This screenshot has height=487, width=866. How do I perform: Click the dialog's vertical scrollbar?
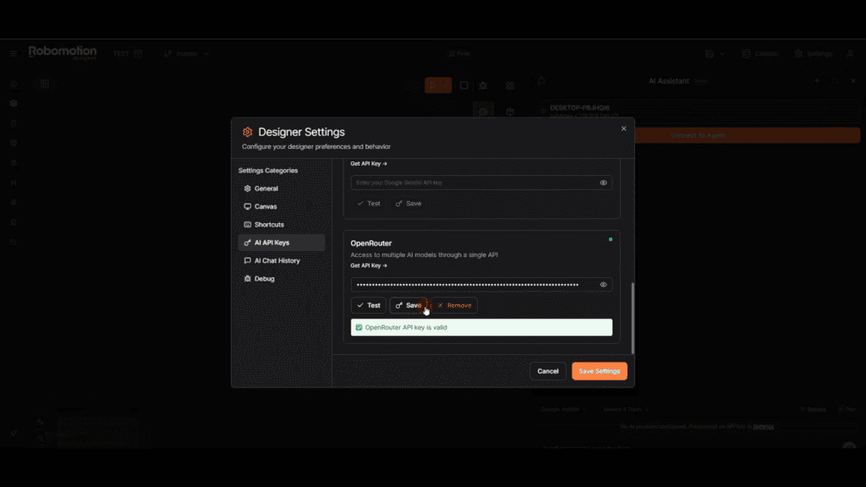(x=633, y=318)
